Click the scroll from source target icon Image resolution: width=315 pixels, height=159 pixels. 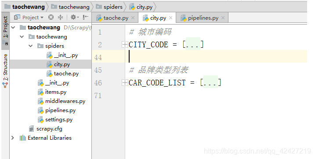[x=51, y=18]
